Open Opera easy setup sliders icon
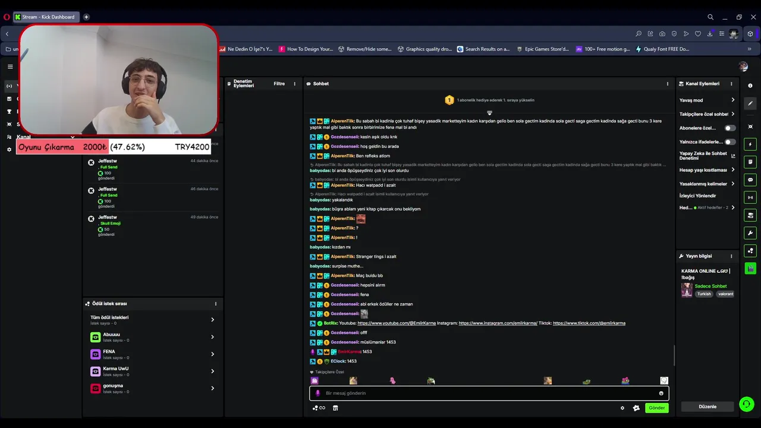The image size is (761, 428). [x=722, y=34]
